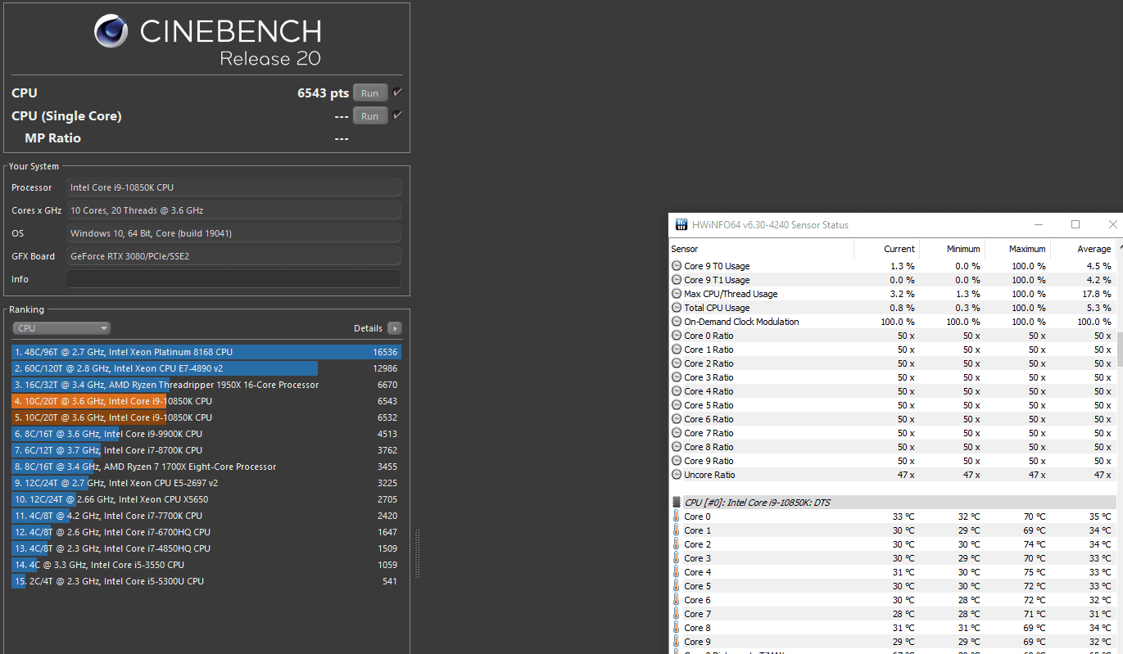Select the Core i7-6700HQ ranking row
The image size is (1123, 654).
pyautogui.click(x=206, y=532)
